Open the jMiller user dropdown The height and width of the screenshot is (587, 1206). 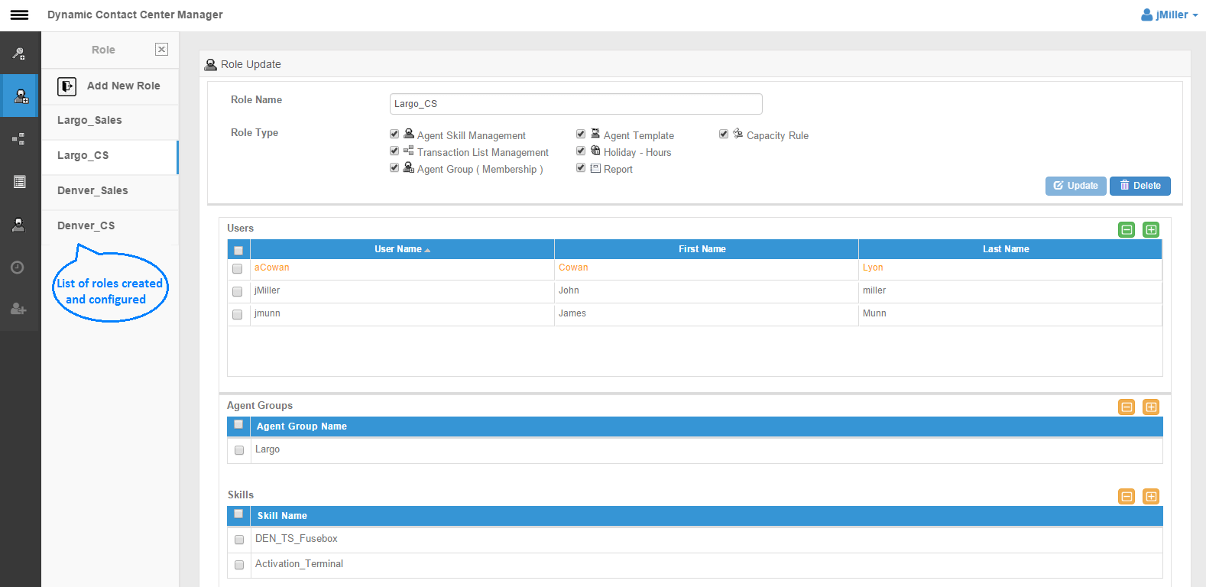pyautogui.click(x=1169, y=15)
